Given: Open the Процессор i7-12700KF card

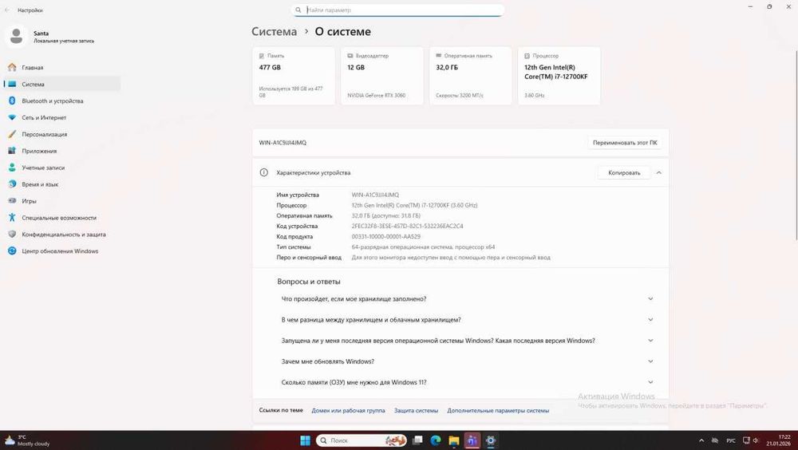Looking at the screenshot, I should [x=559, y=76].
